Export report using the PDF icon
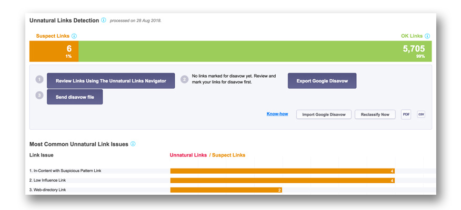The width and height of the screenshot is (461, 210). [406, 114]
